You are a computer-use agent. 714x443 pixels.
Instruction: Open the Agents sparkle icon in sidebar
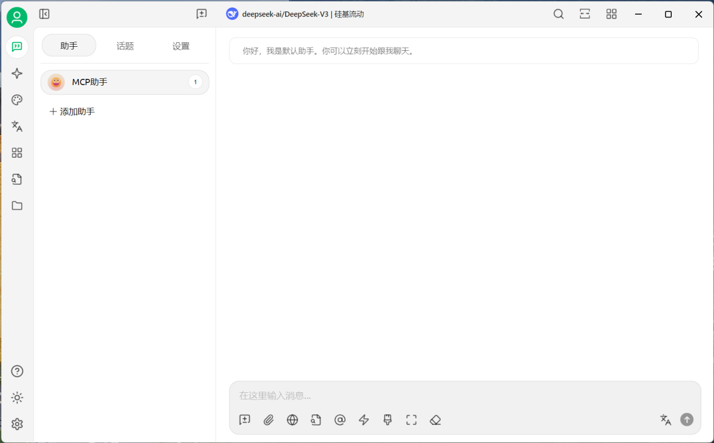point(17,74)
